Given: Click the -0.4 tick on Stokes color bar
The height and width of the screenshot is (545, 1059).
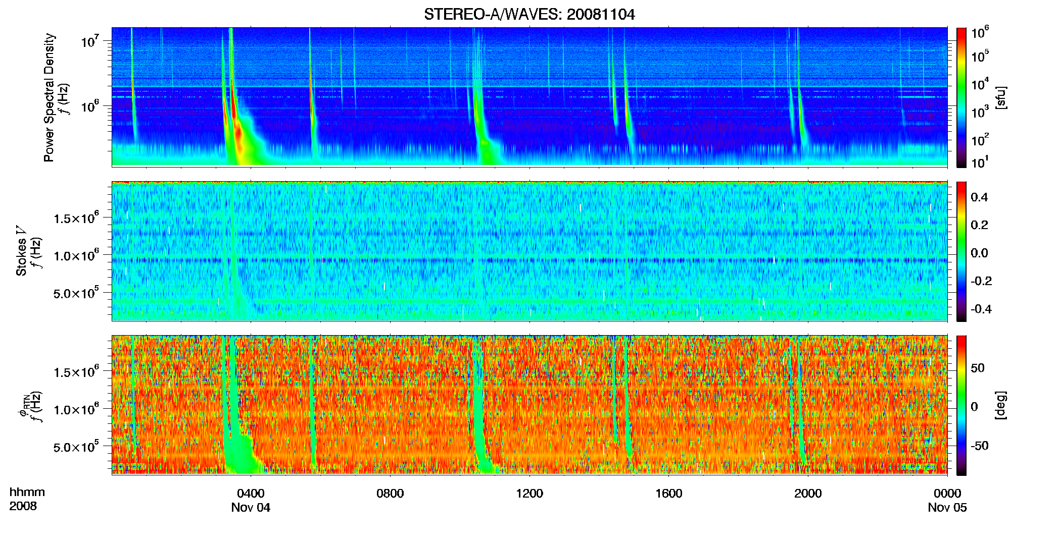Looking at the screenshot, I should [981, 309].
